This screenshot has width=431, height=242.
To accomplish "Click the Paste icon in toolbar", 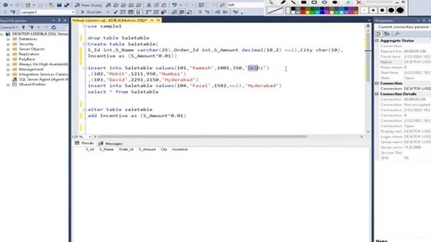I will click(164, 5).
